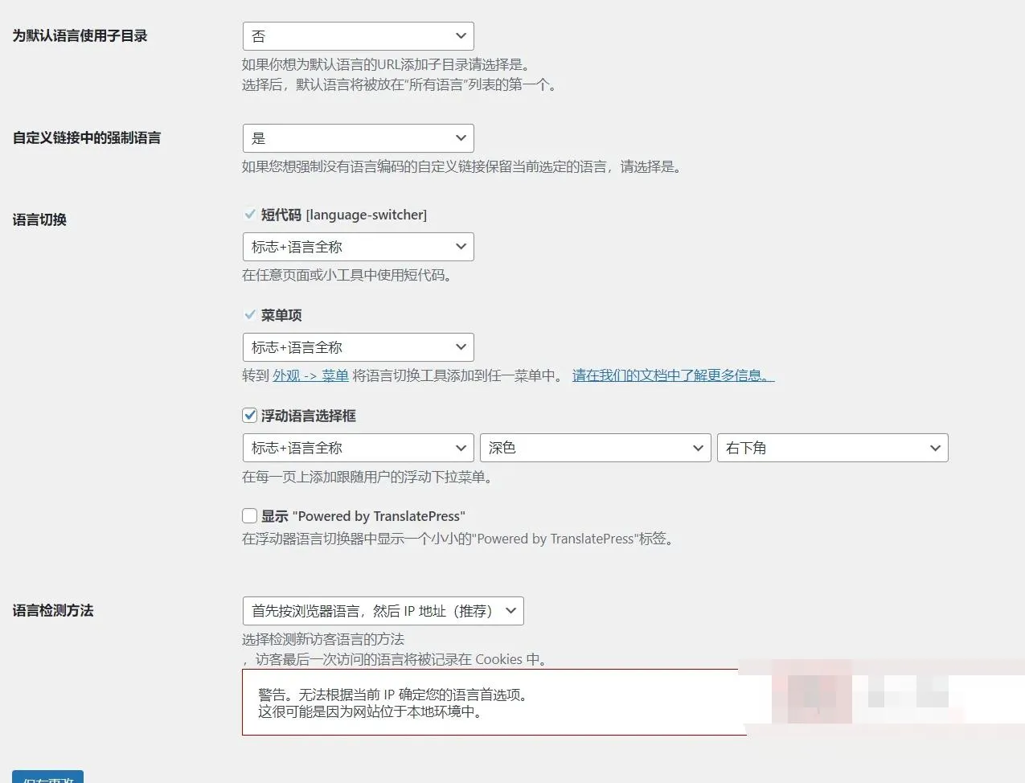Open the floating selector 标志+语言全称 dropdown
This screenshot has width=1025, height=783.
pos(358,448)
